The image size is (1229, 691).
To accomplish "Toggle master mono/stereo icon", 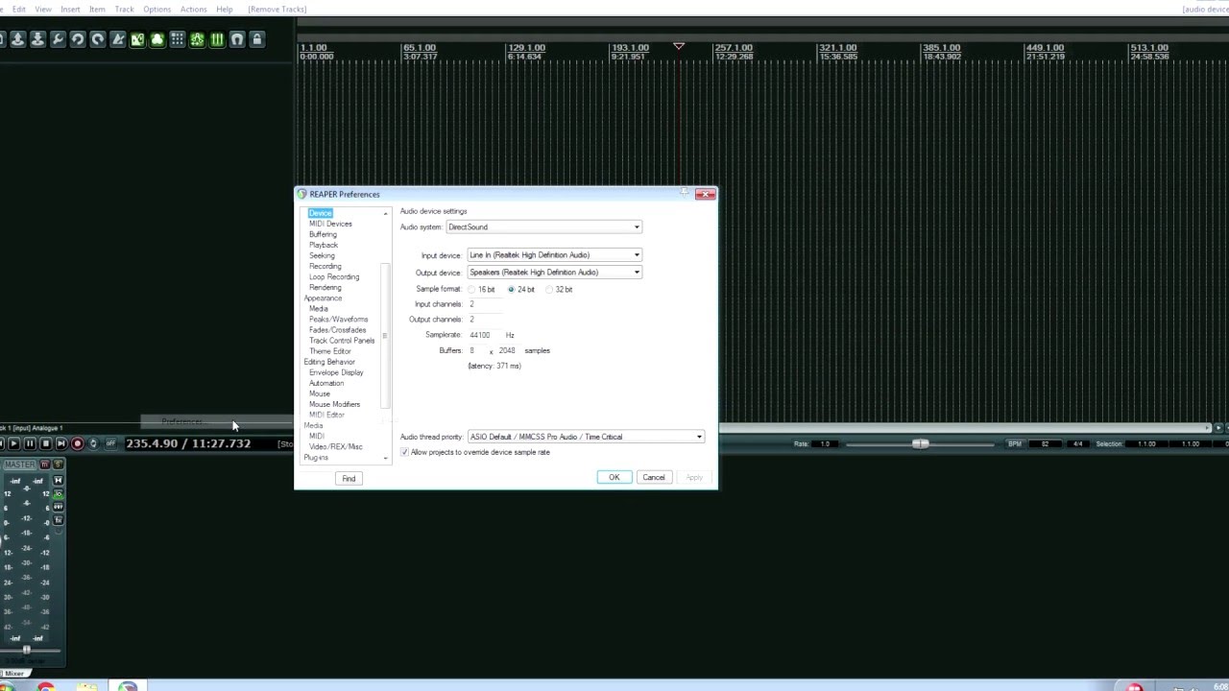I will tap(58, 480).
